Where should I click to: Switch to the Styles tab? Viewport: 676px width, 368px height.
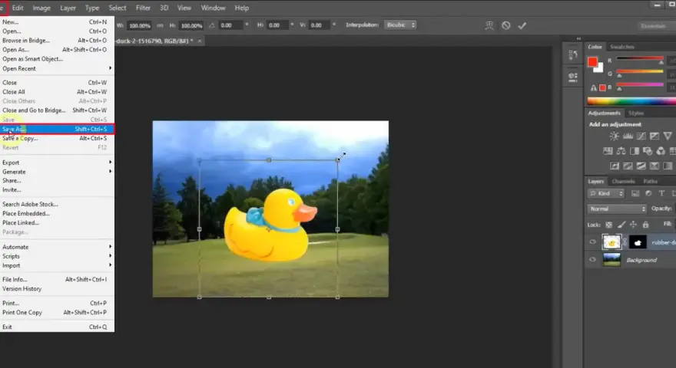[636, 113]
